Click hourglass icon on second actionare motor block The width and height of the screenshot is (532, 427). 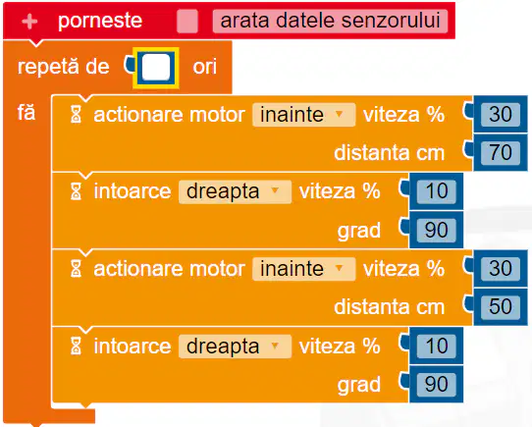[76, 269]
